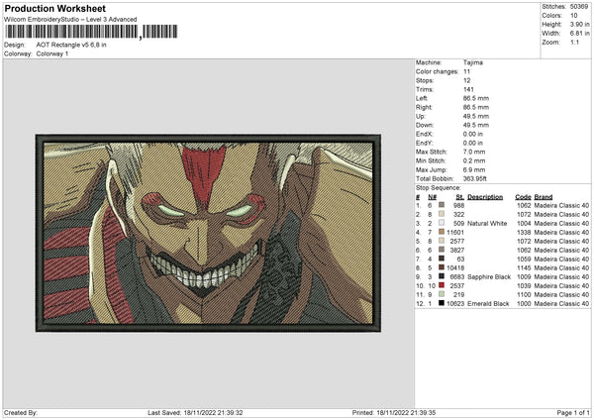
Task: Select the Sapphire Black description
Action: tap(489, 277)
